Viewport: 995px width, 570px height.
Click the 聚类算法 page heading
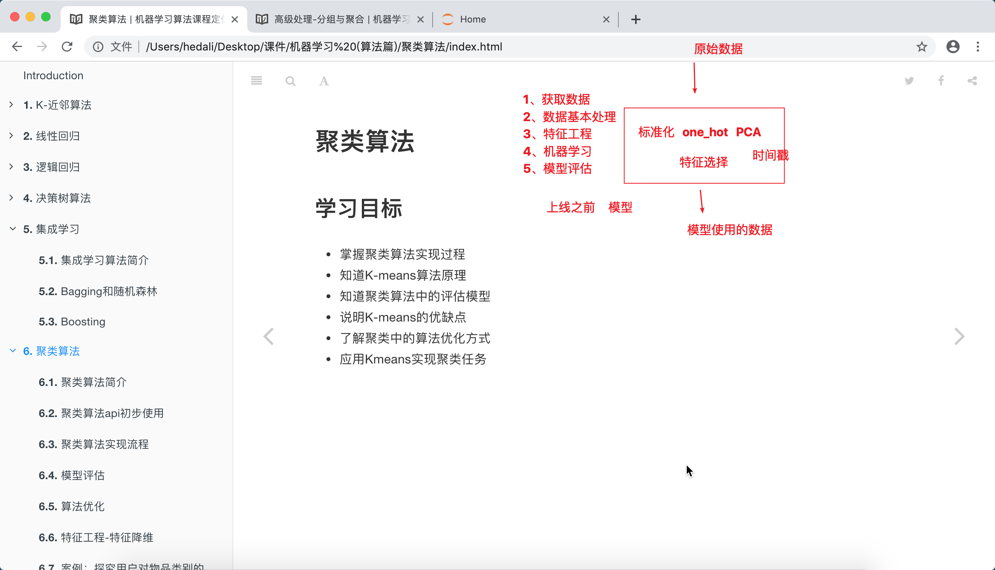point(365,141)
